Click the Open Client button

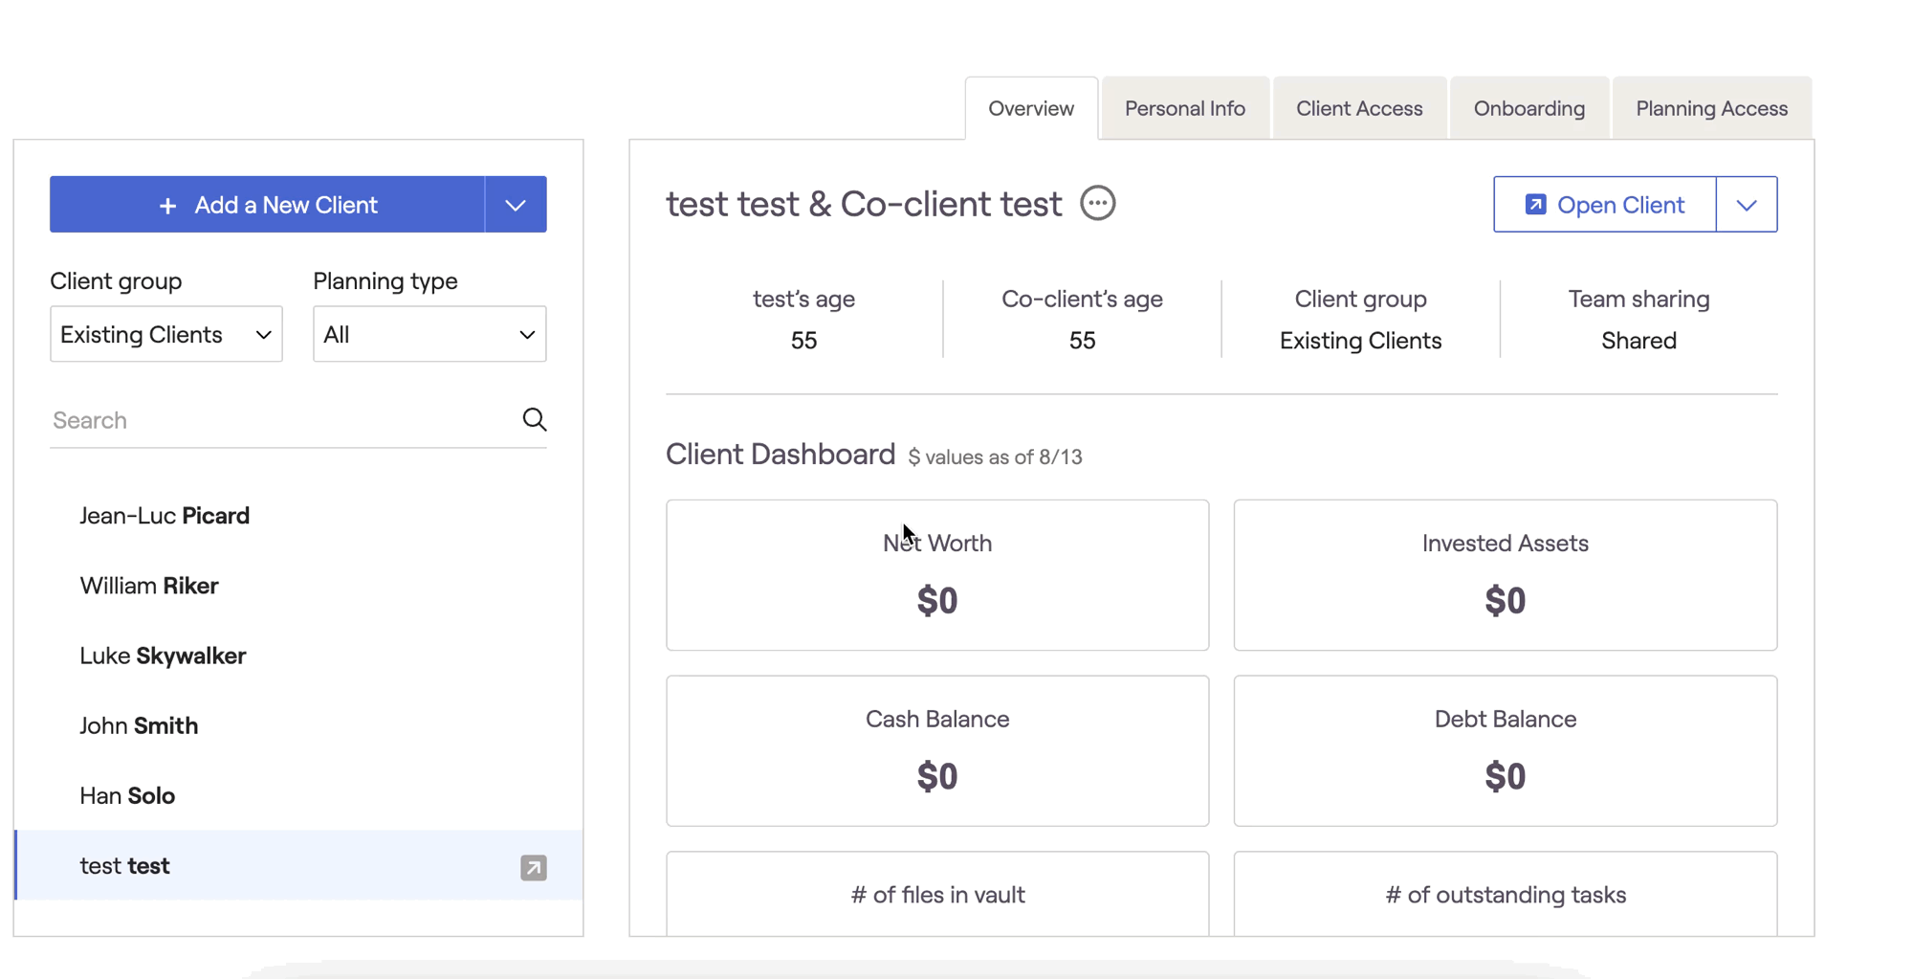(1605, 204)
